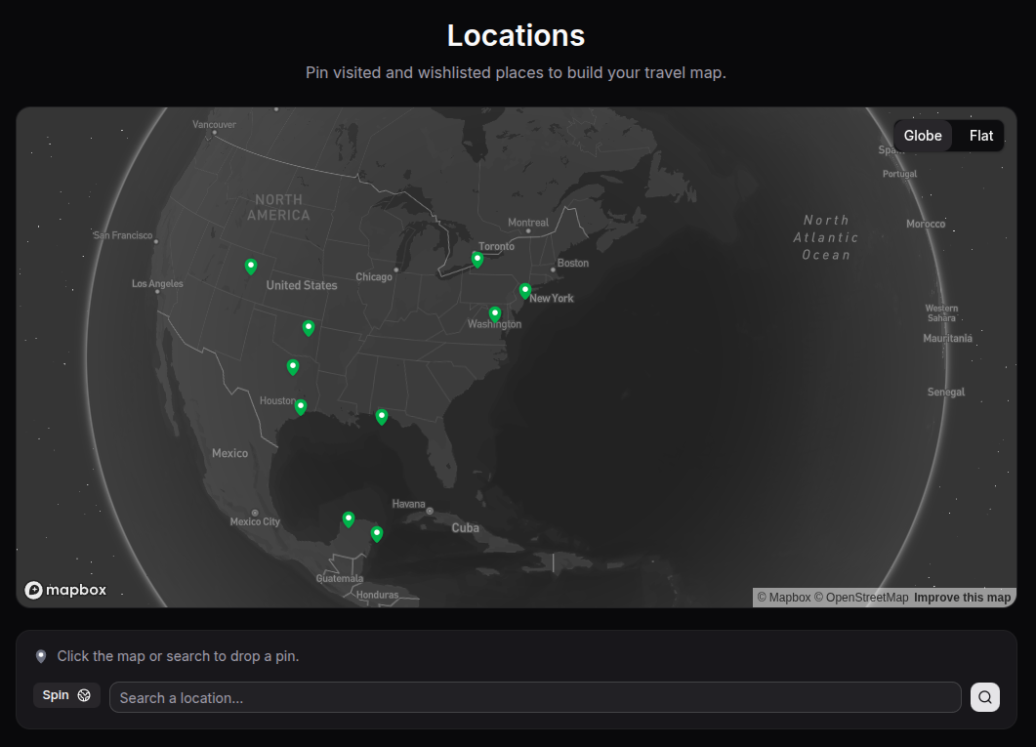Click the Morocco label on map
Viewport: 1036px width, 747px height.
pos(926,224)
